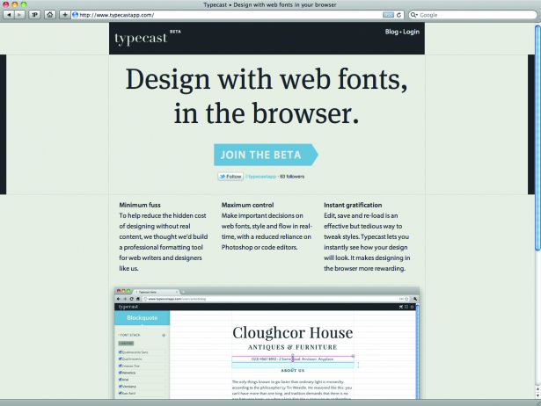Click the Font Stack gear icon in preview
The width and height of the screenshot is (541, 406).
pyautogui.click(x=164, y=335)
